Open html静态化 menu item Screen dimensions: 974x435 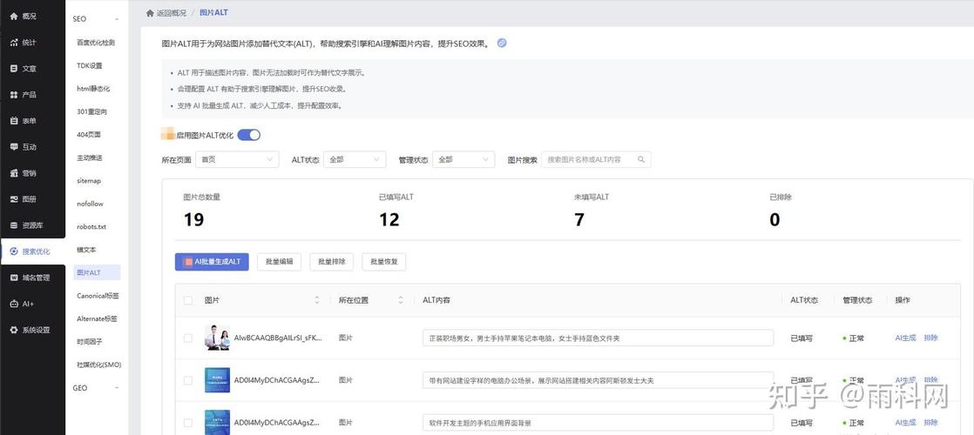pos(93,89)
